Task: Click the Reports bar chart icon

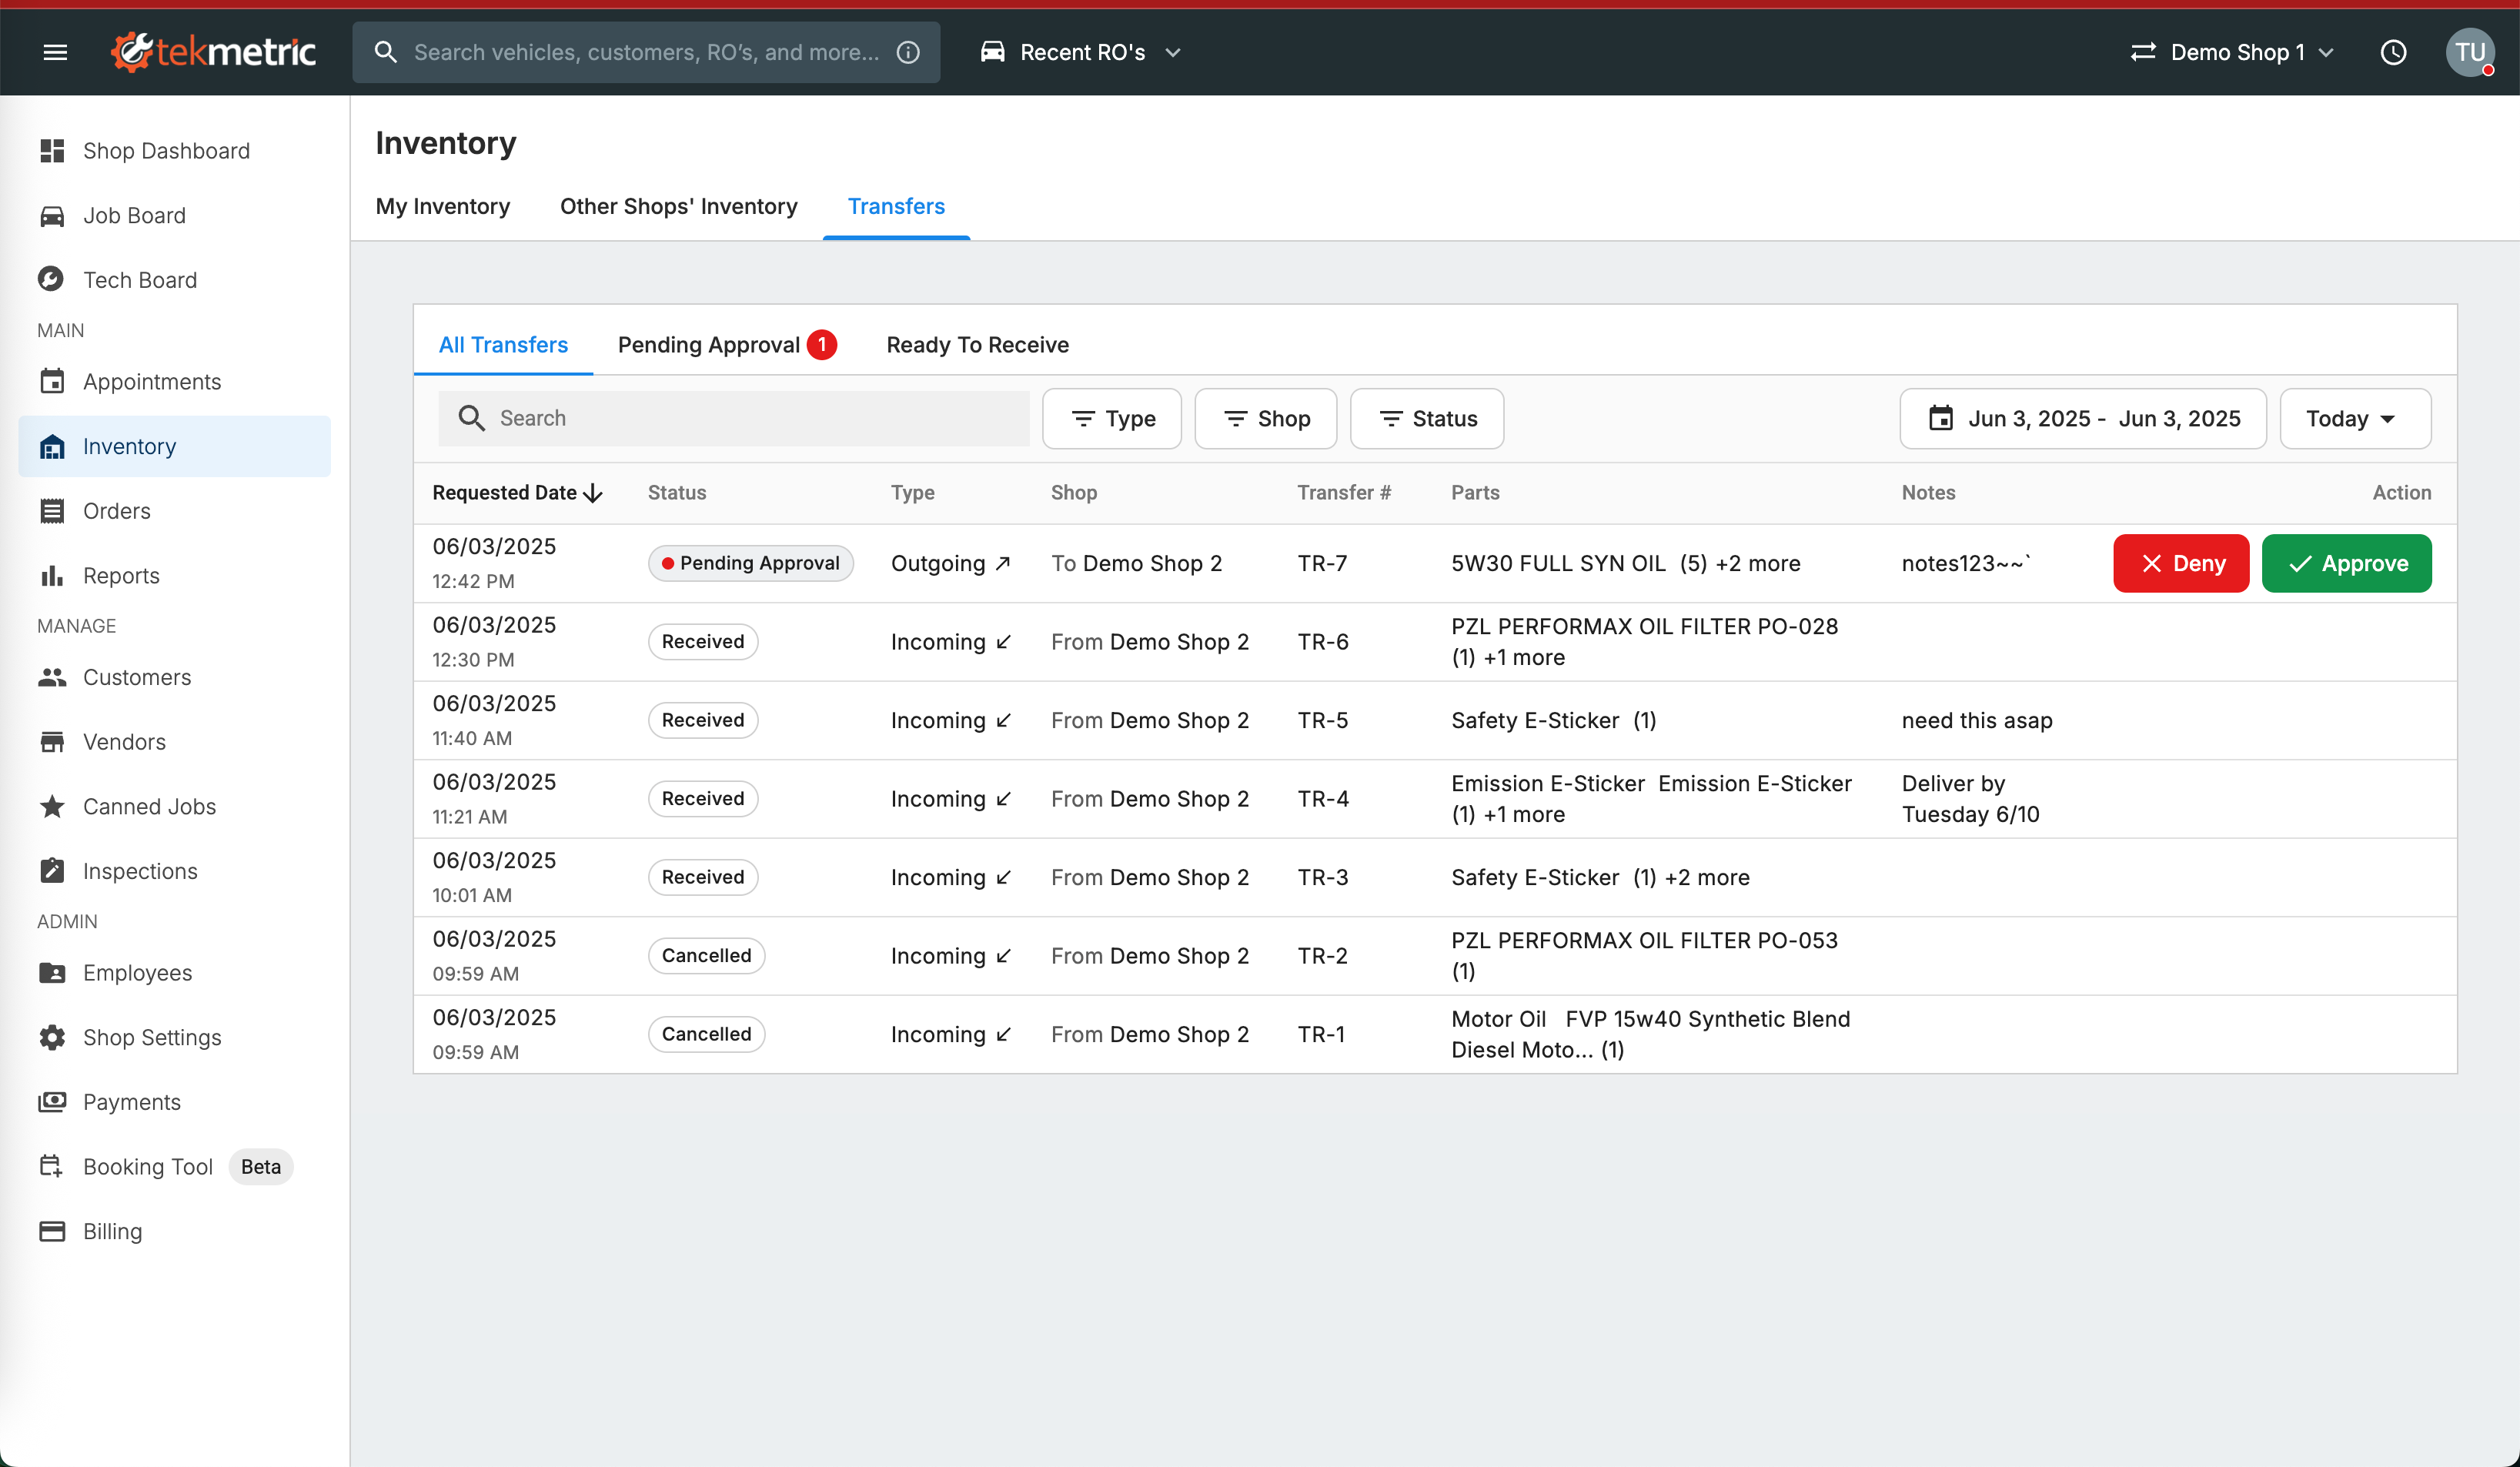Action: [x=52, y=576]
